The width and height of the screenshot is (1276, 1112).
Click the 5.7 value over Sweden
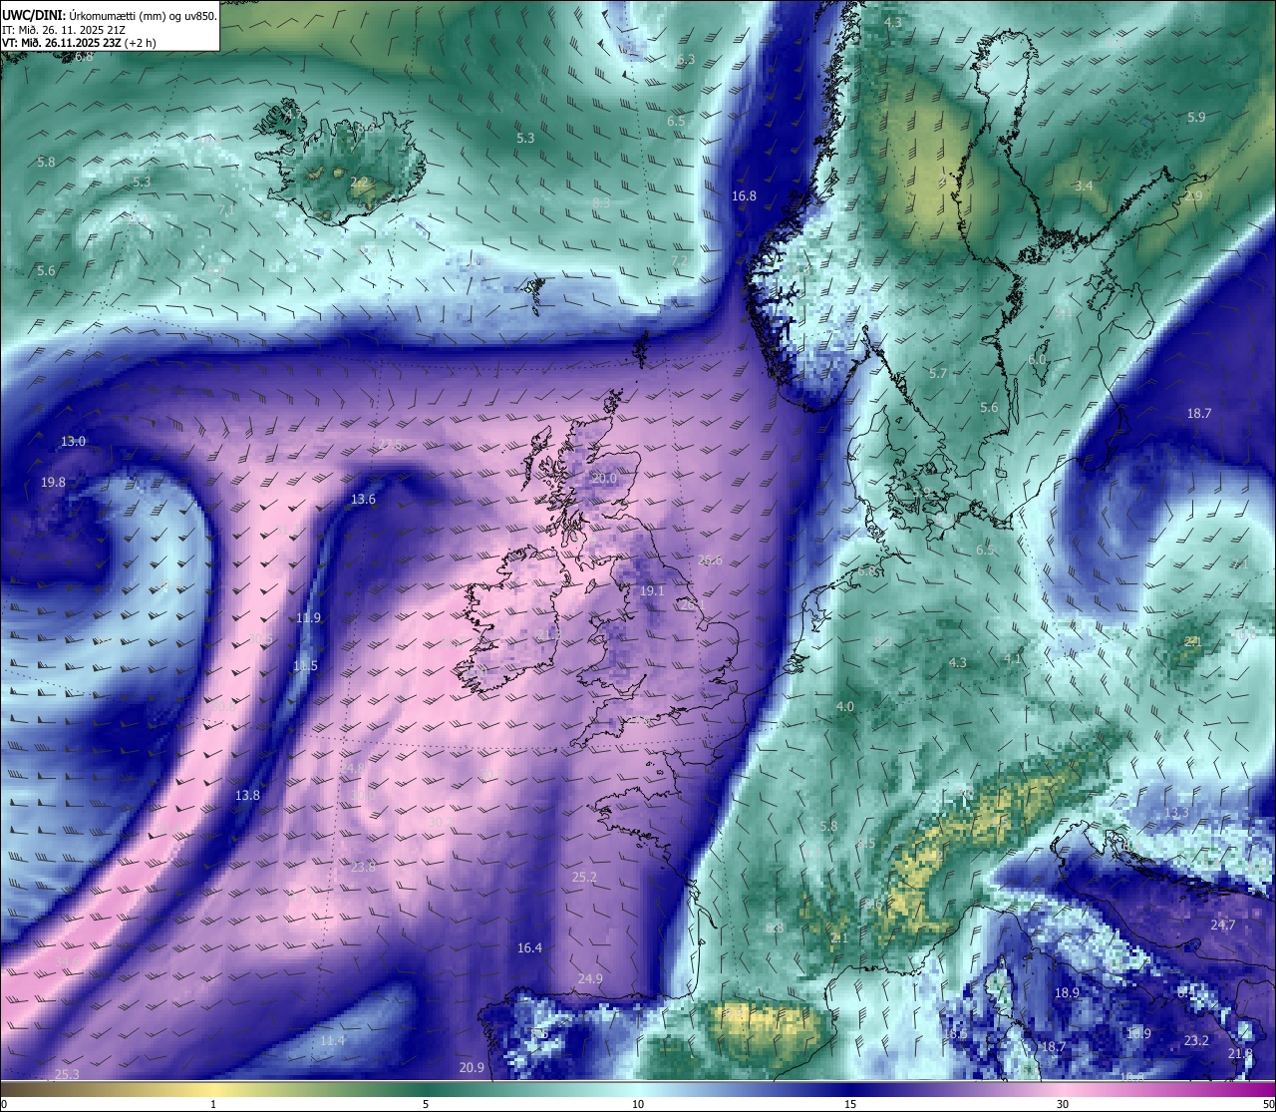(x=937, y=373)
